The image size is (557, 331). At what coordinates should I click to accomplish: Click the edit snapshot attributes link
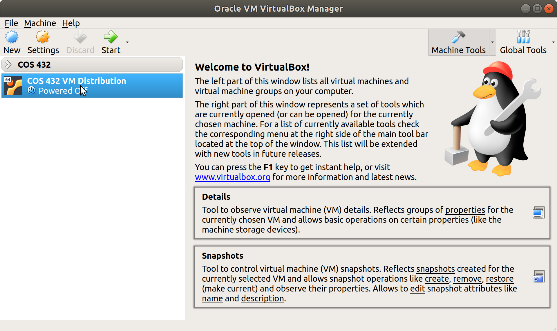point(417,289)
